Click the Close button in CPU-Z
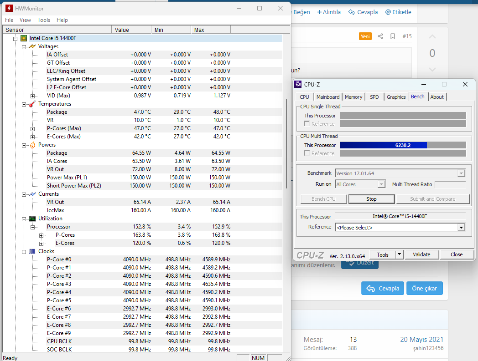This screenshot has width=478, height=361. coord(457,254)
